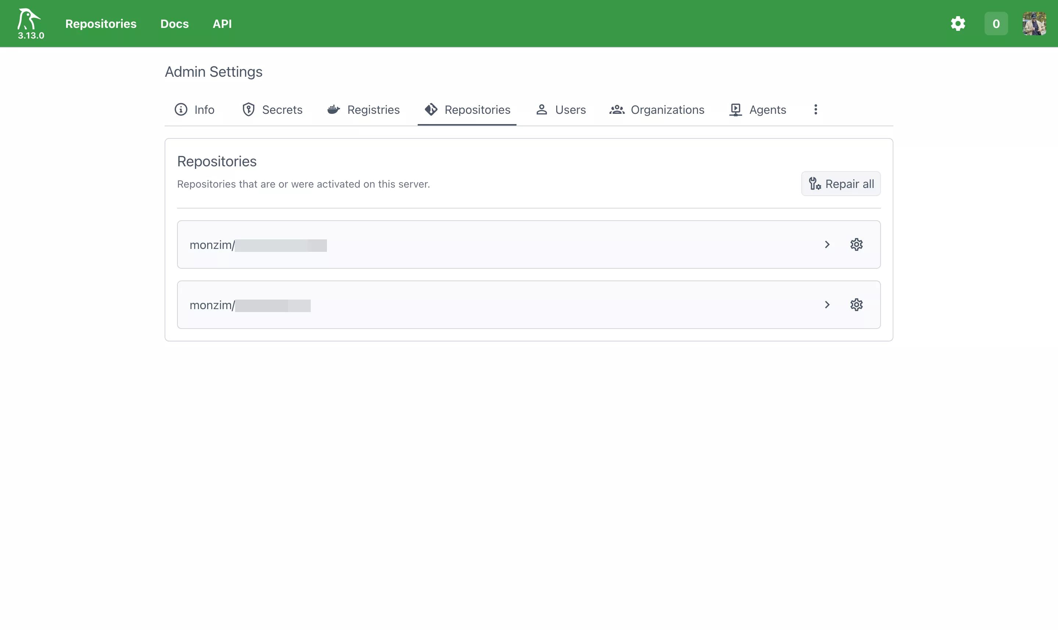Switch to the Organizations tab
The height and width of the screenshot is (630, 1058).
coord(656,109)
